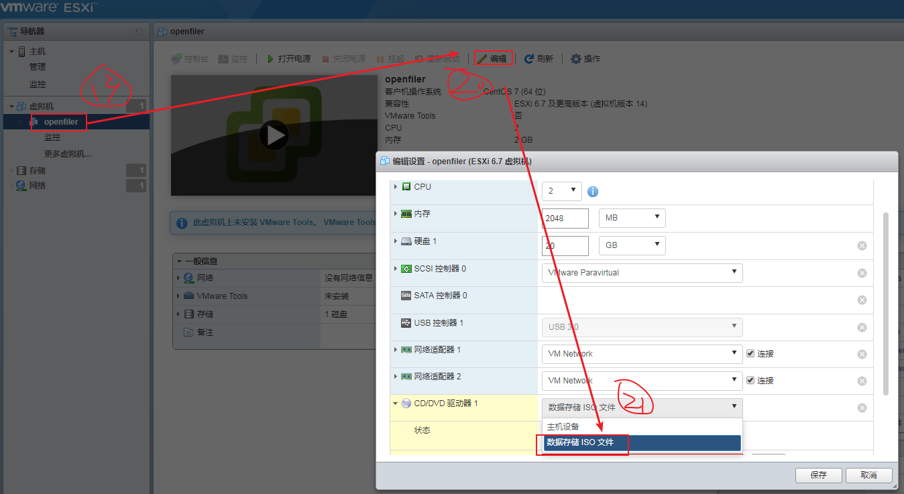
Task: Toggle 网络适配器 2 连接 checkbox
Action: [750, 380]
